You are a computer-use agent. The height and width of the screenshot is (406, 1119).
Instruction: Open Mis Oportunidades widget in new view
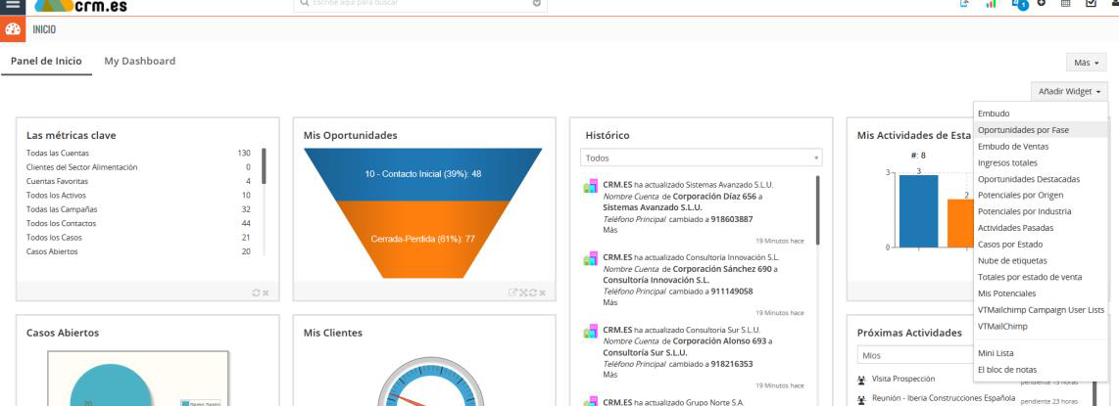(512, 293)
